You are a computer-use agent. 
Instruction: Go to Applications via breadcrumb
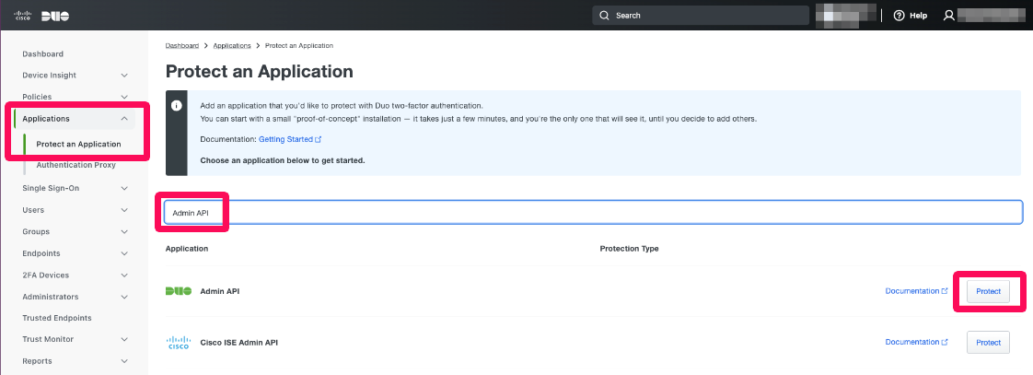pyautogui.click(x=232, y=45)
